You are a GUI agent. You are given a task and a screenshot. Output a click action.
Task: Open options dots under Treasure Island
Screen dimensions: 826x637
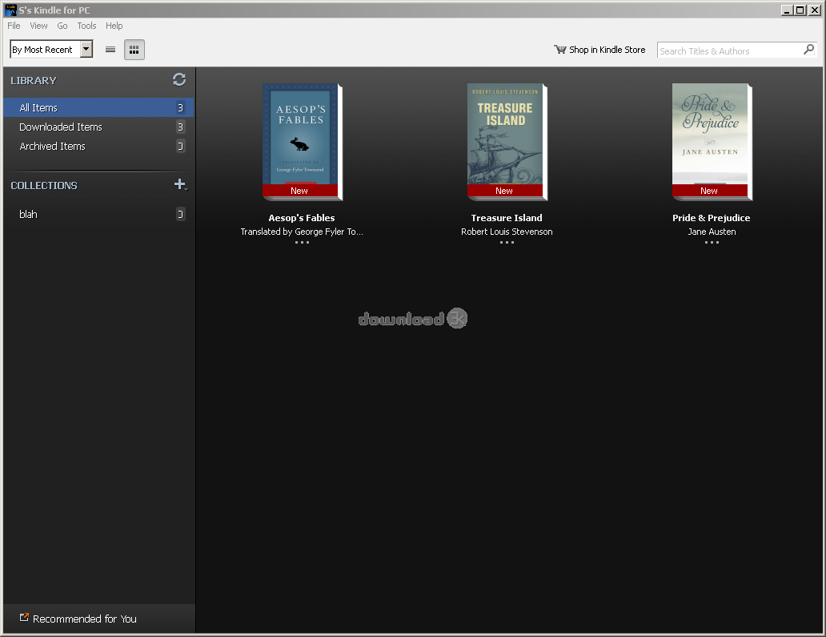(x=507, y=243)
